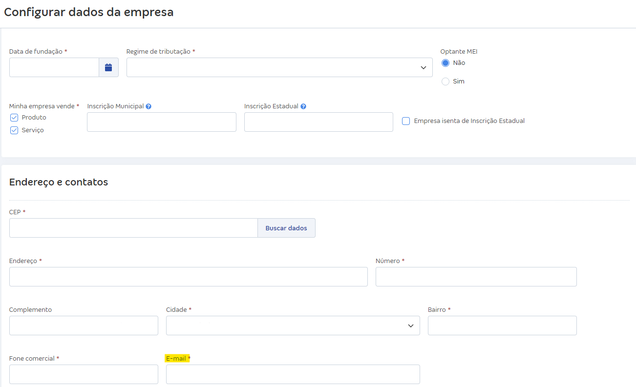
Task: Focus the Fone comercial input field
Action: click(83, 374)
